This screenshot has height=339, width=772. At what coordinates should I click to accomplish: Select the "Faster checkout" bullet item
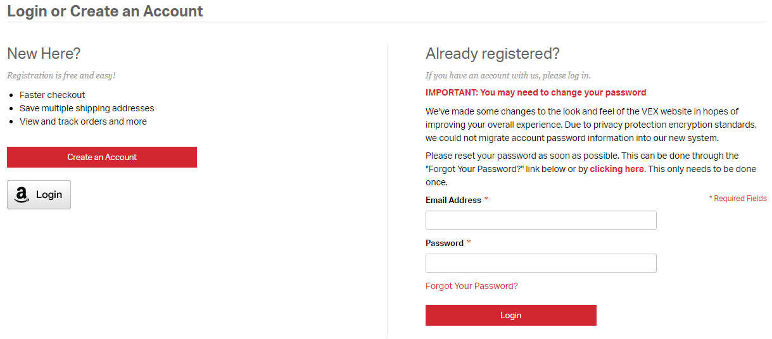[53, 95]
